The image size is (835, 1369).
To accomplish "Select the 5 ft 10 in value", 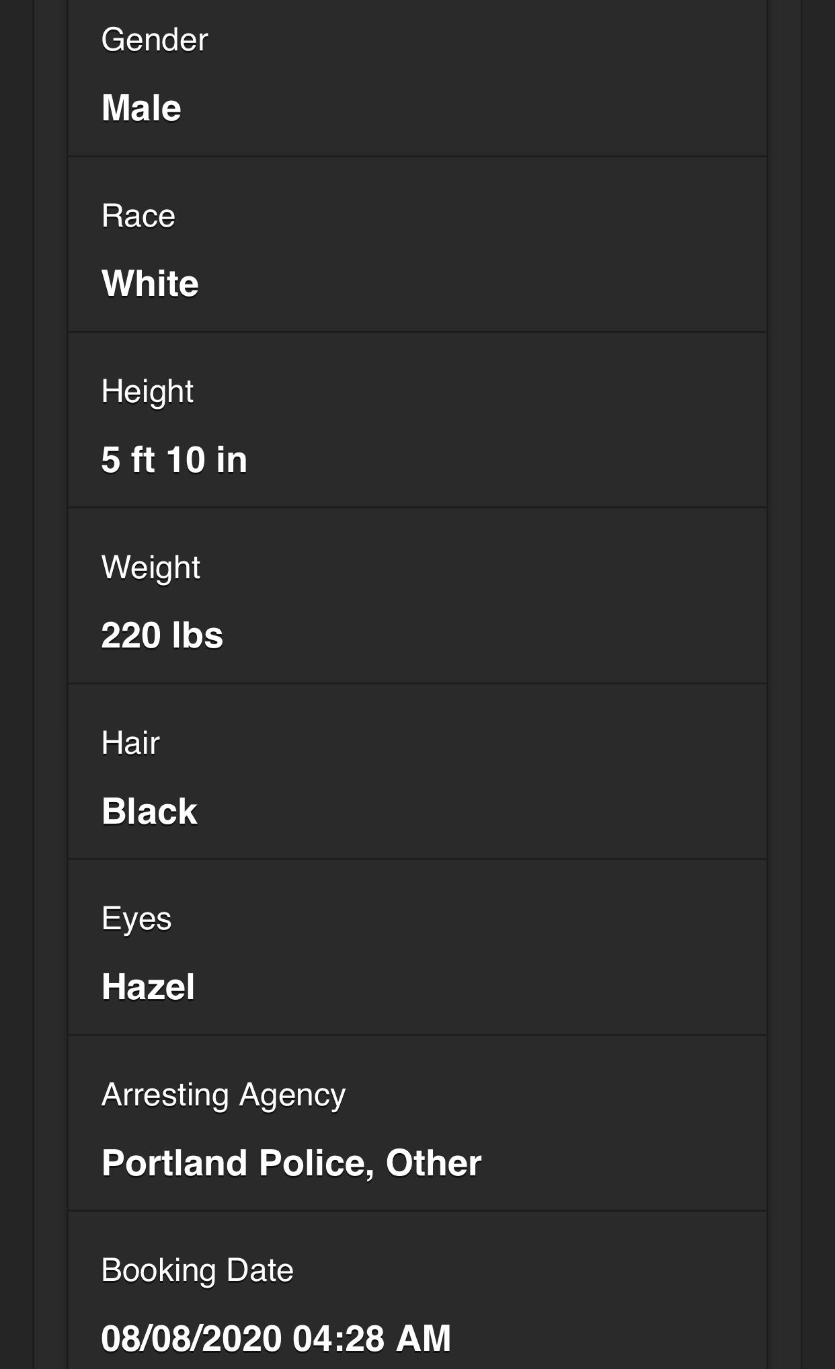I will point(174,460).
